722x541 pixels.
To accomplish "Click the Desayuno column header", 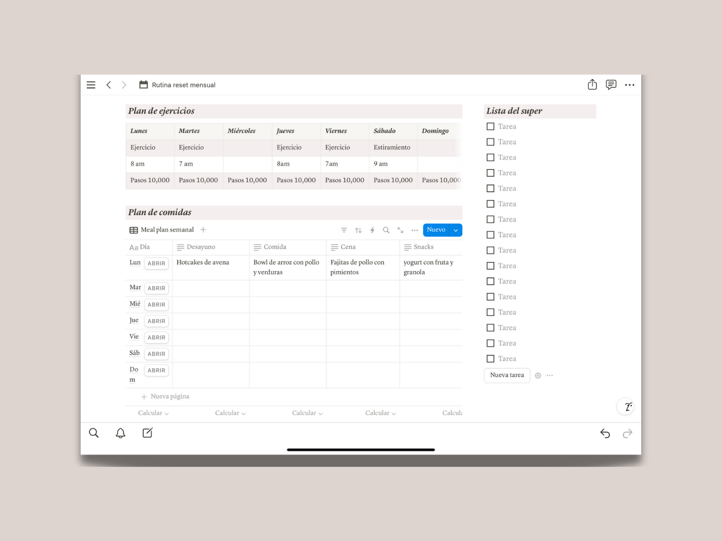I will (211, 247).
